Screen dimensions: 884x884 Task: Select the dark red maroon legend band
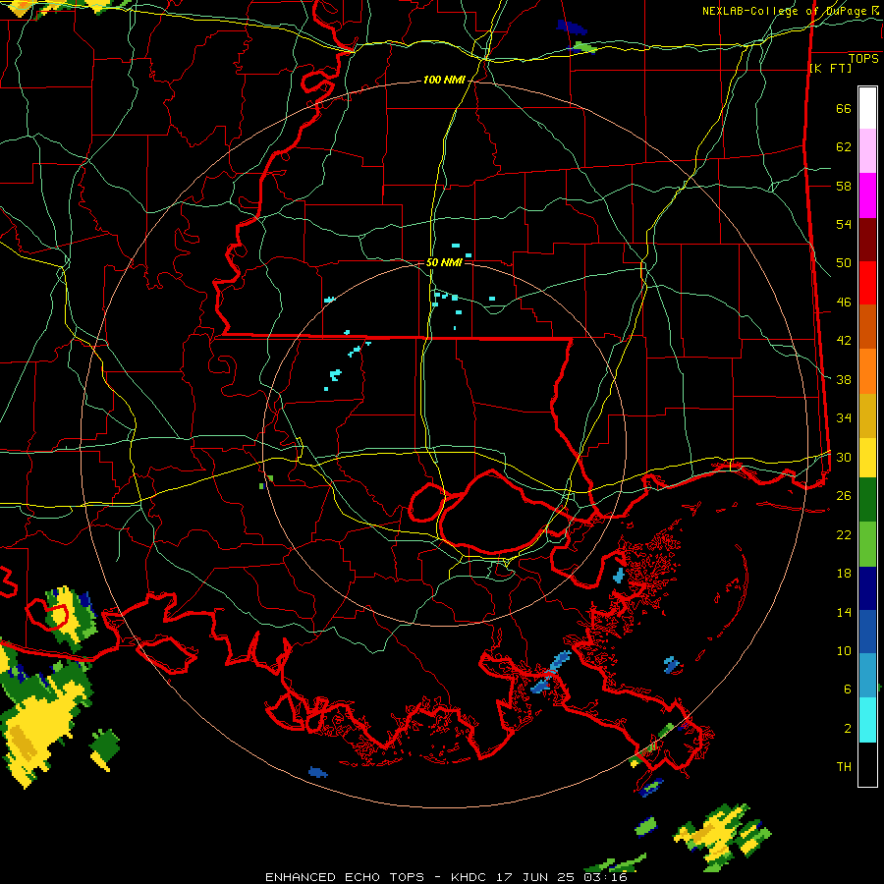(x=867, y=240)
